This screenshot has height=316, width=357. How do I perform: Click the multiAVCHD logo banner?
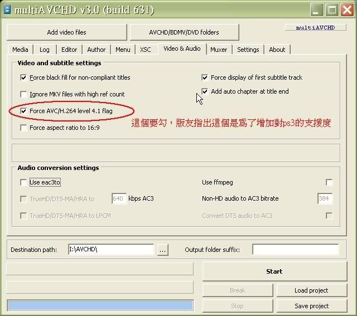coord(315,27)
